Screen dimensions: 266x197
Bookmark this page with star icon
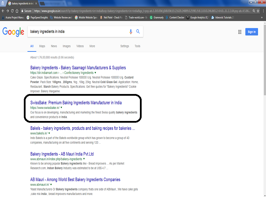258,11
